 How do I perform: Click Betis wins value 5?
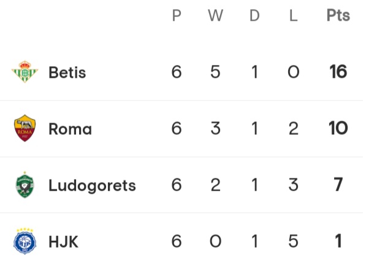pos(215,72)
